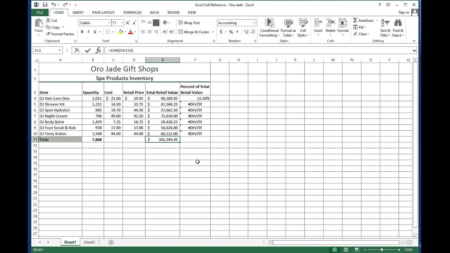This screenshot has width=450, height=253.
Task: Click the Save icon in Quick Access Toolbar
Action: (x=45, y=5)
